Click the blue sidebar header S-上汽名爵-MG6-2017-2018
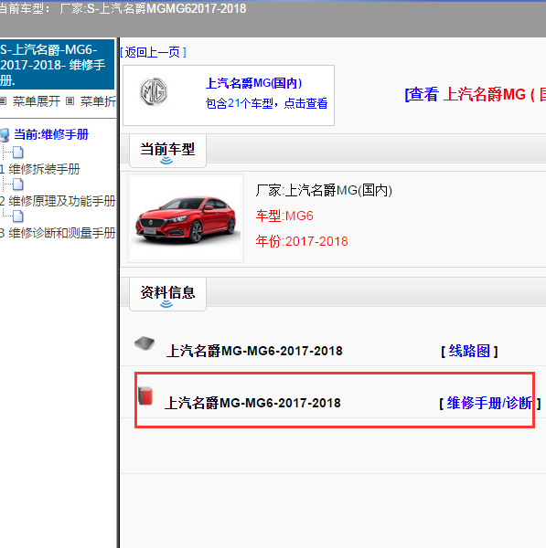 (x=57, y=65)
